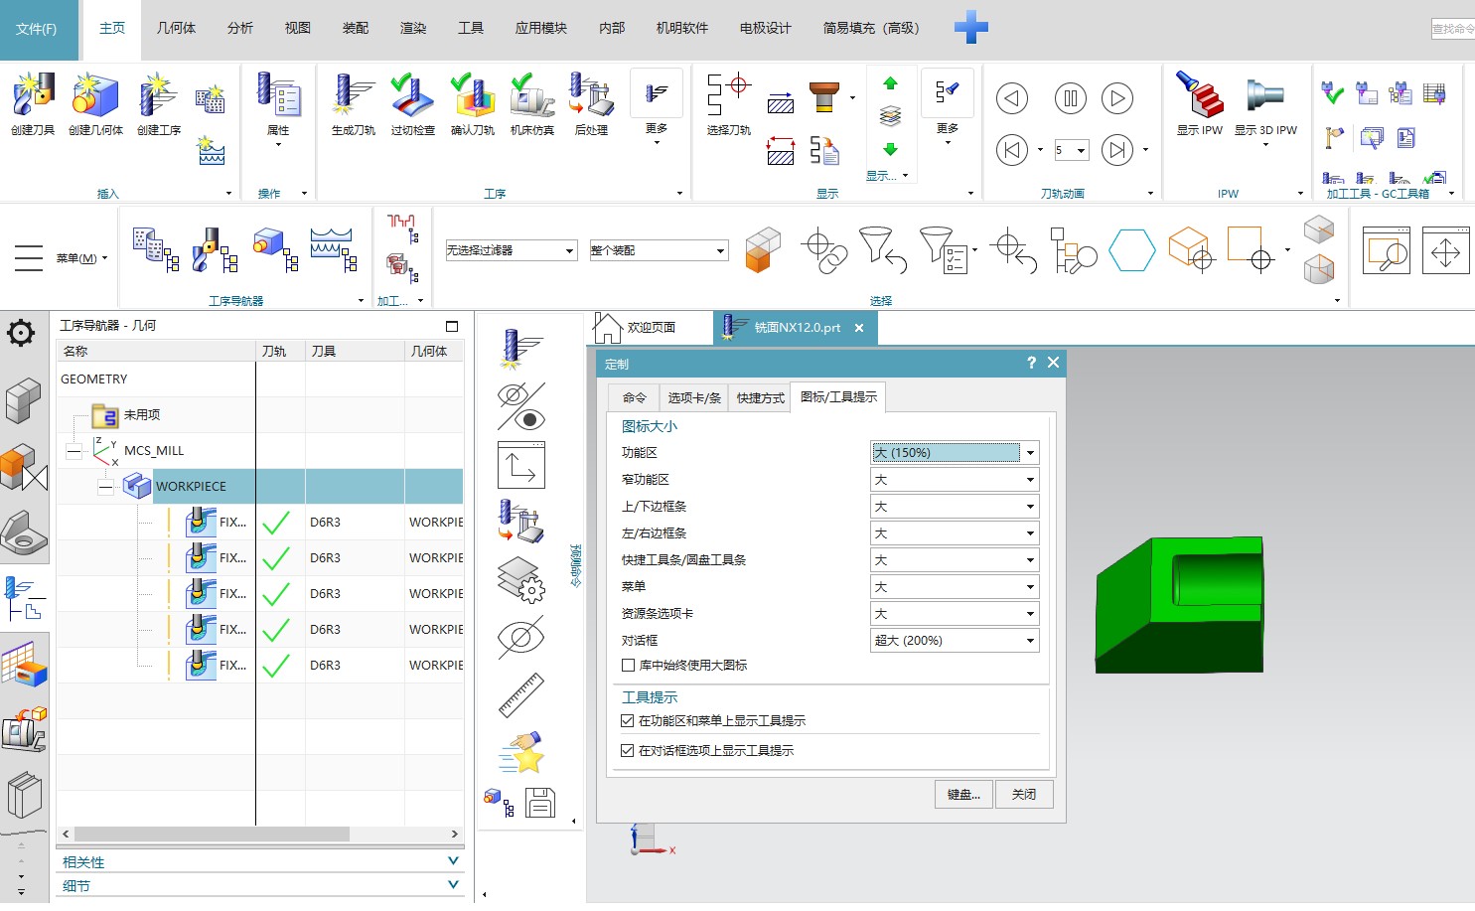The width and height of the screenshot is (1475, 911).
Task: Collapse the WORKPIECE tree node
Action: pyautogui.click(x=105, y=487)
